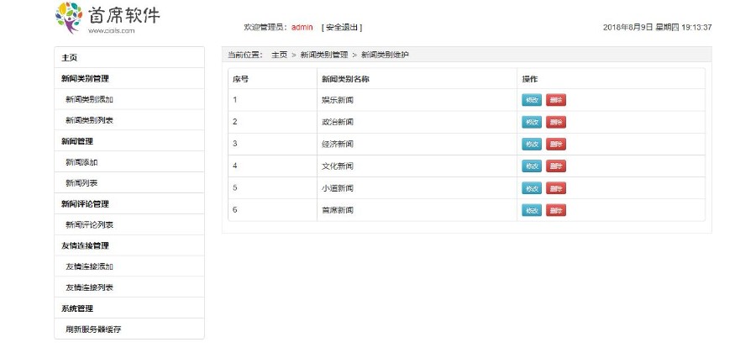Open 友情连接添加 in sidebar
The height and width of the screenshot is (358, 756).
tap(129, 266)
